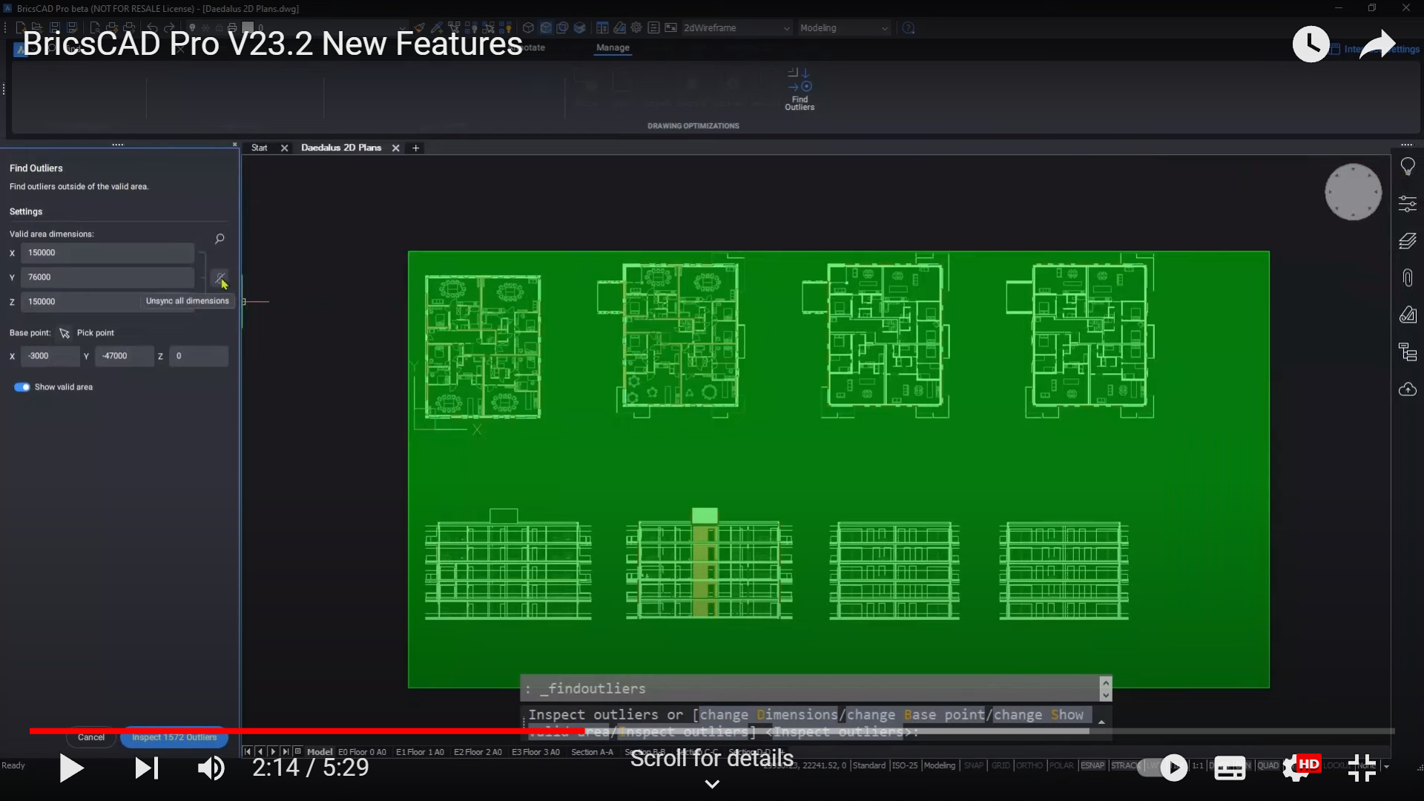Open the E2 Floor 2 A0 layout tab
Viewport: 1424px width, 801px height.
click(x=478, y=752)
